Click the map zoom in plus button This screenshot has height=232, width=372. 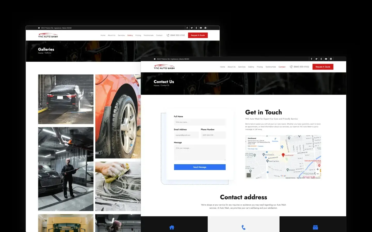tap(317, 169)
